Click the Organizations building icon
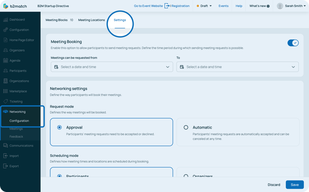309x192 pixels. click(x=6, y=81)
